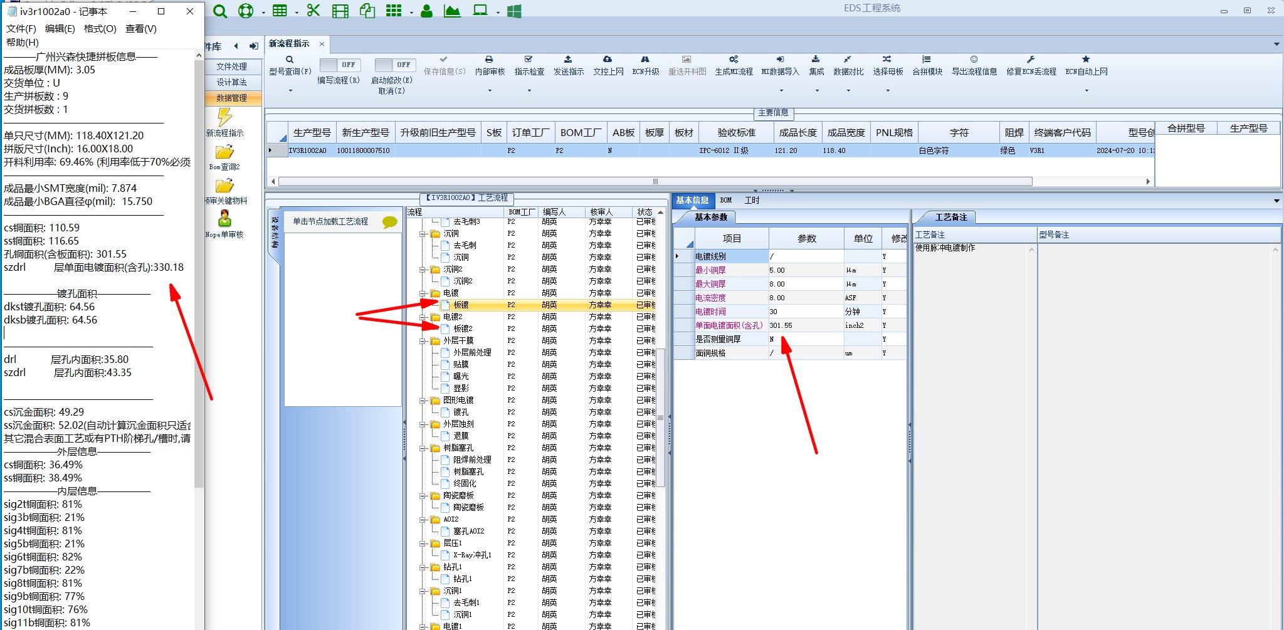Open 格式(O) menu in Notepad

100,29
